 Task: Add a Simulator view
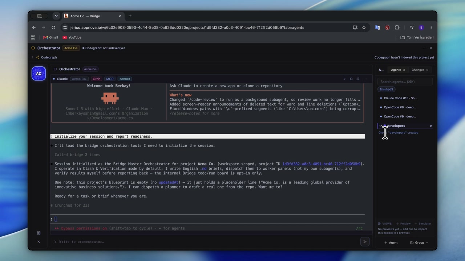coord(423,224)
